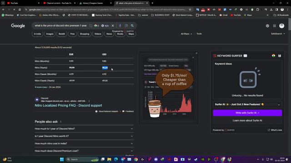
Task: Open File Explorer from the taskbar
Action: [109, 159]
